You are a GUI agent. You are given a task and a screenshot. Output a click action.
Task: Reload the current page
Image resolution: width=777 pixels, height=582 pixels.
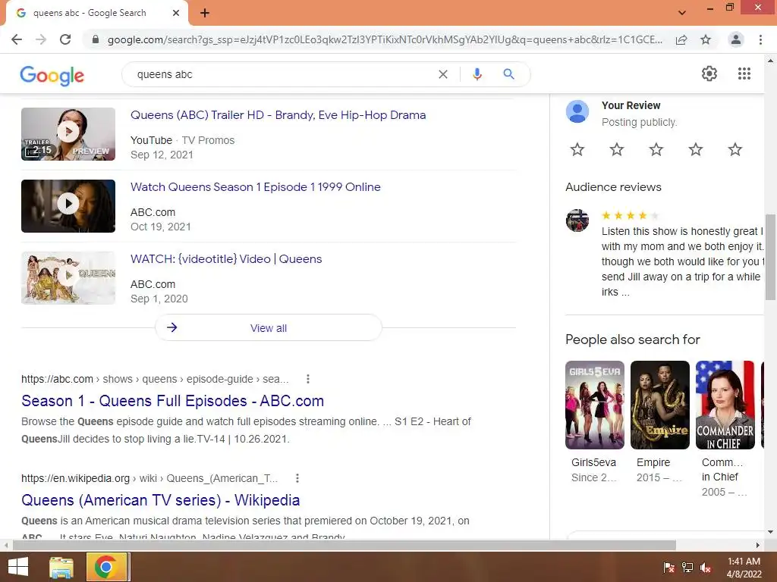[65, 39]
